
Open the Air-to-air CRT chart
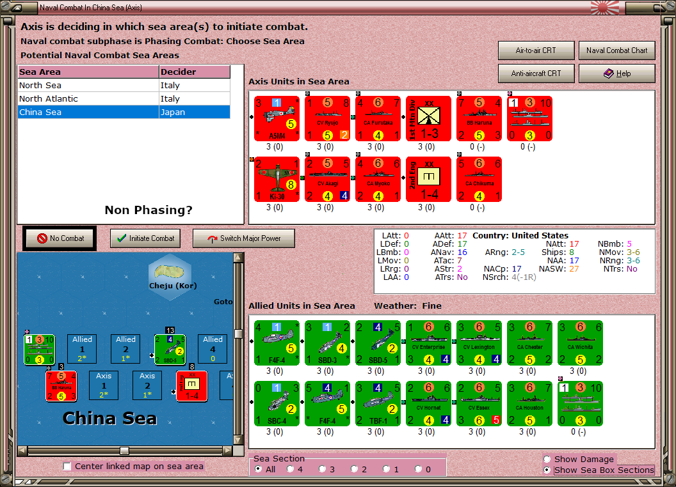pyautogui.click(x=536, y=50)
